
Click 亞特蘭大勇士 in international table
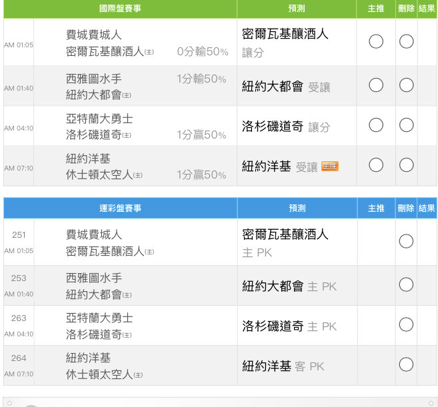click(x=99, y=119)
